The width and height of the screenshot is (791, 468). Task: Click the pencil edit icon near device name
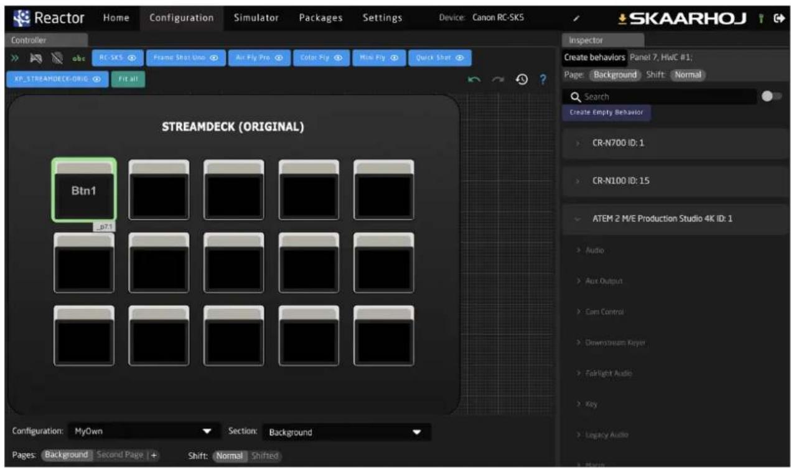pos(576,18)
